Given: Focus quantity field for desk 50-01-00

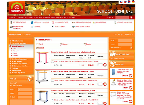Looking at the screenshot, I should tap(100, 65).
